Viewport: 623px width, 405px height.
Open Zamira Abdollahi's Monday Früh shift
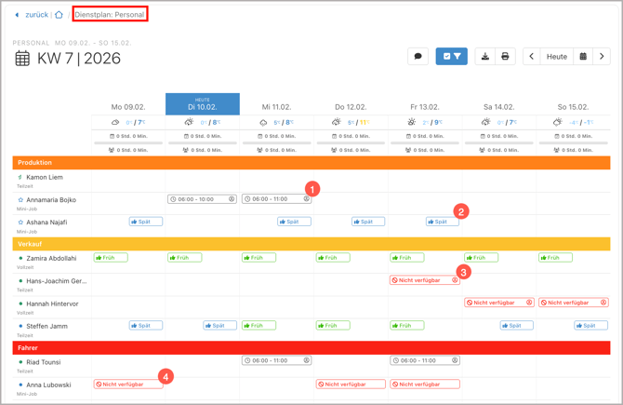pyautogui.click(x=111, y=258)
